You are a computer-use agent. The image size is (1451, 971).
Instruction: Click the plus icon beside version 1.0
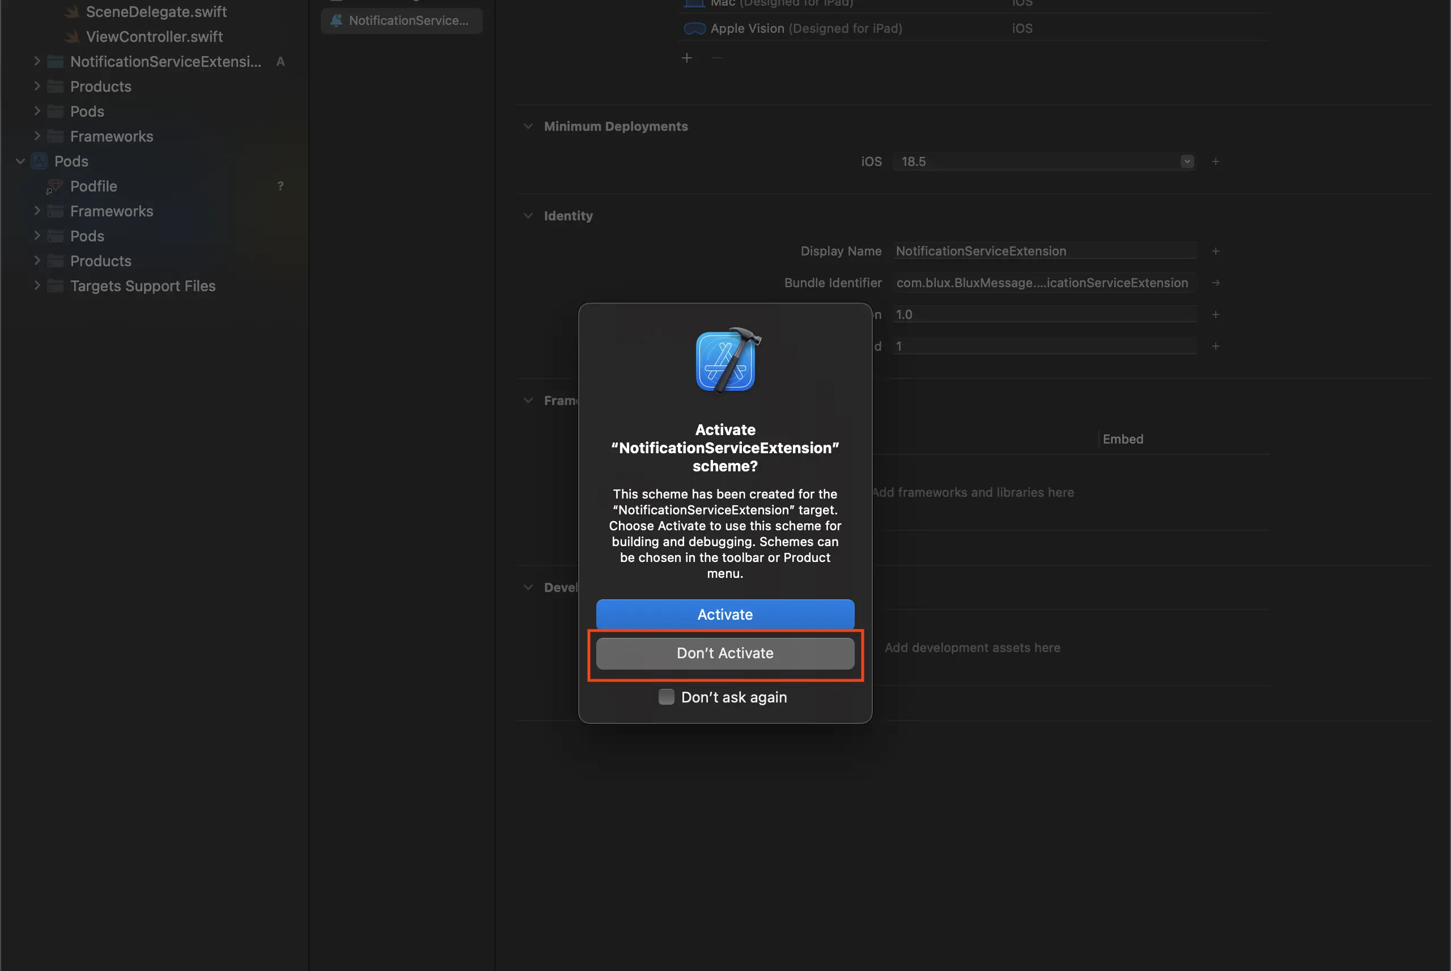[1216, 314]
